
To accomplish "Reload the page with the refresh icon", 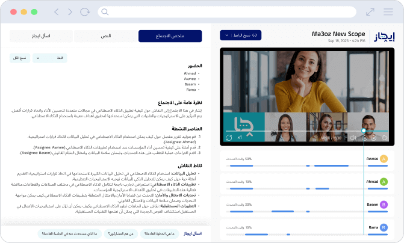I will click(85, 12).
